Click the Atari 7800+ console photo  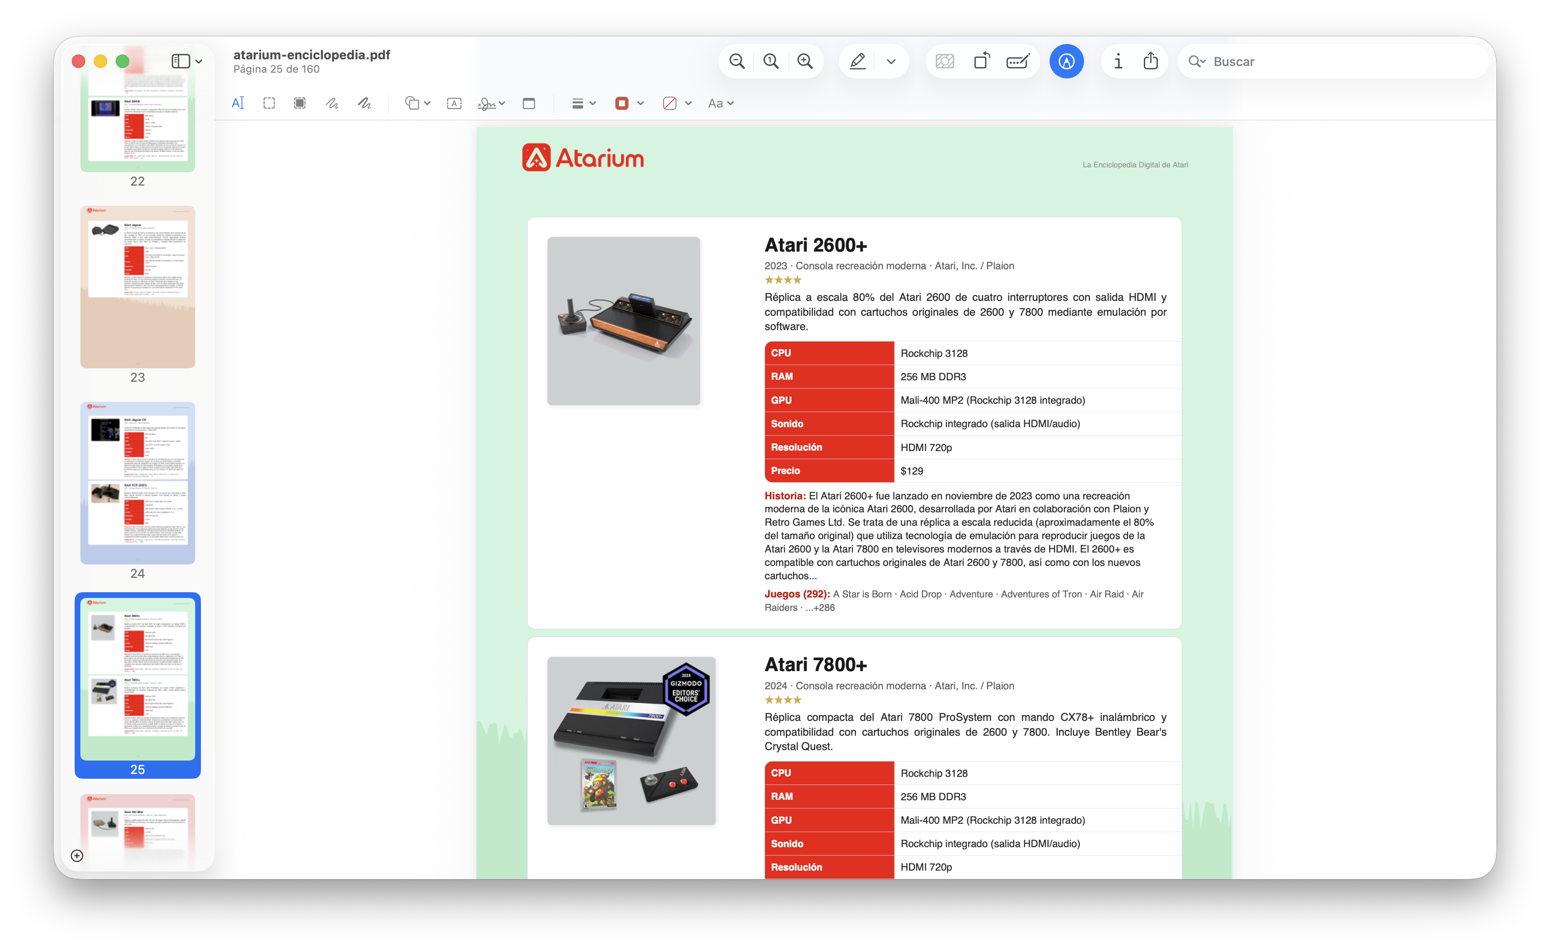(x=631, y=741)
